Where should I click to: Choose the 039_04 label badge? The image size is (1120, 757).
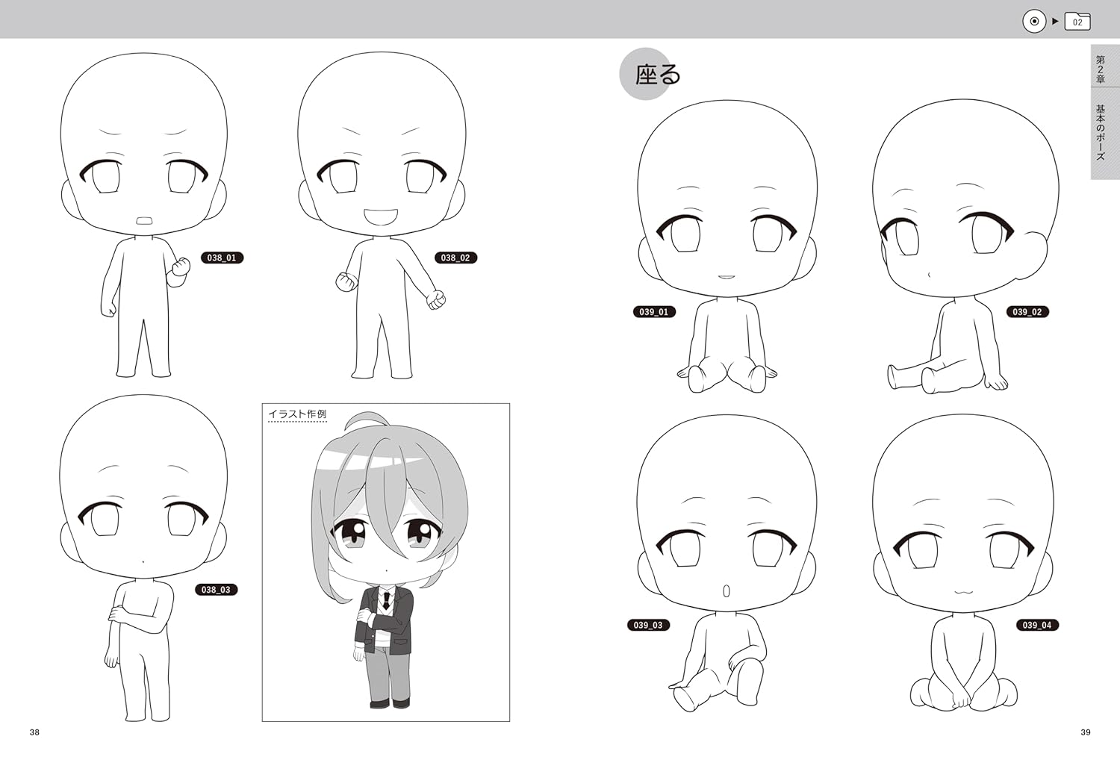1037,625
